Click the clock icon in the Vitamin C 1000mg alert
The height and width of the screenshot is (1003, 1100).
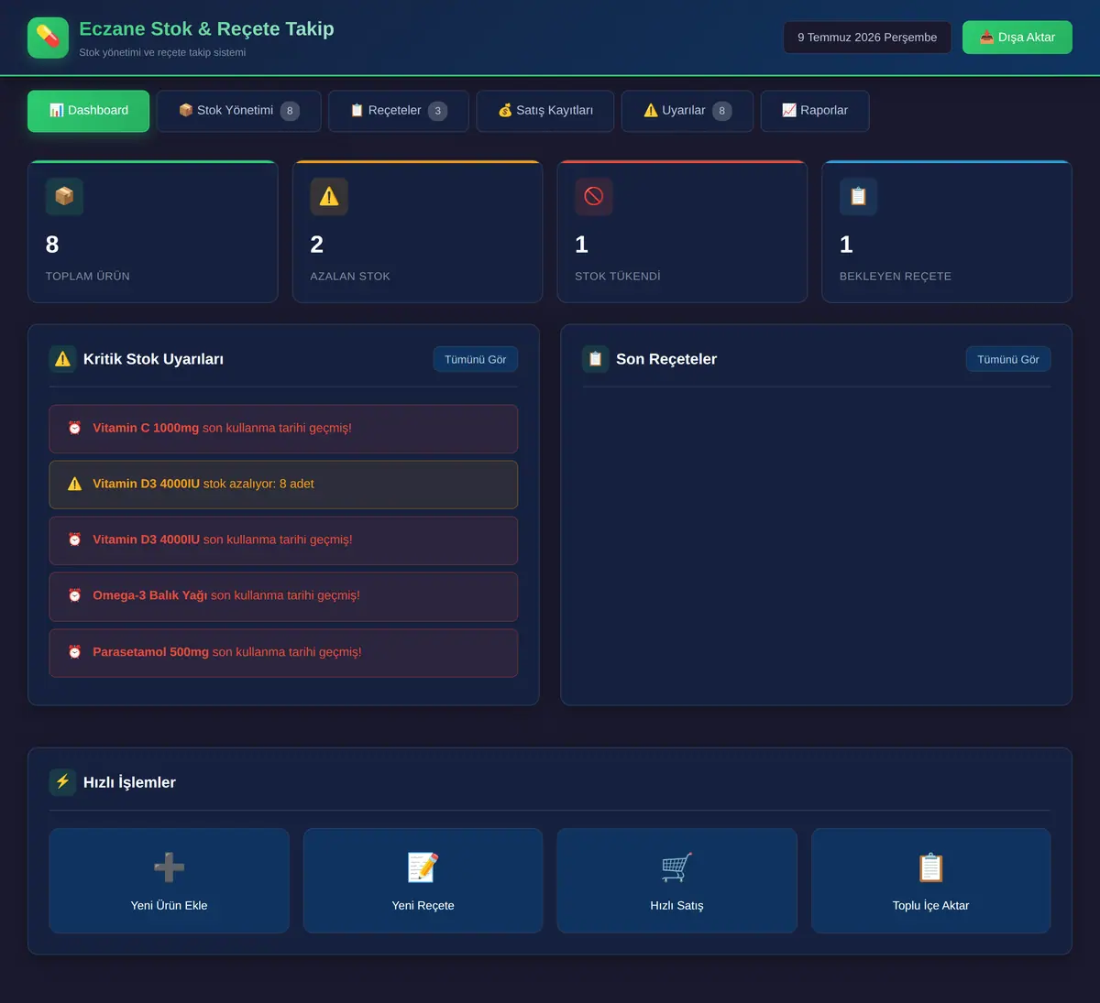(75, 428)
